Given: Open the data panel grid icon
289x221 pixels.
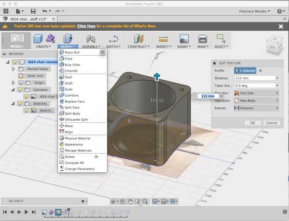Looking at the screenshot, I should click(6, 11).
